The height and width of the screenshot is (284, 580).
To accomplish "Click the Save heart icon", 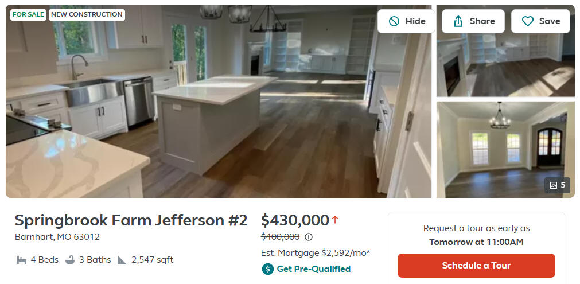I will pyautogui.click(x=527, y=21).
